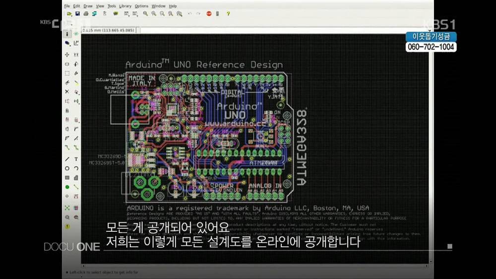Select the Circle tool

click(x=67, y=168)
